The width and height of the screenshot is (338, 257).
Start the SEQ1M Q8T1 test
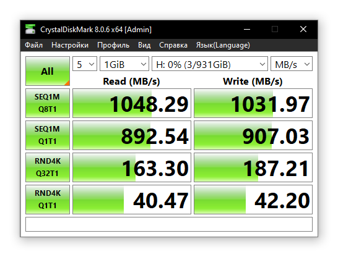(48, 103)
